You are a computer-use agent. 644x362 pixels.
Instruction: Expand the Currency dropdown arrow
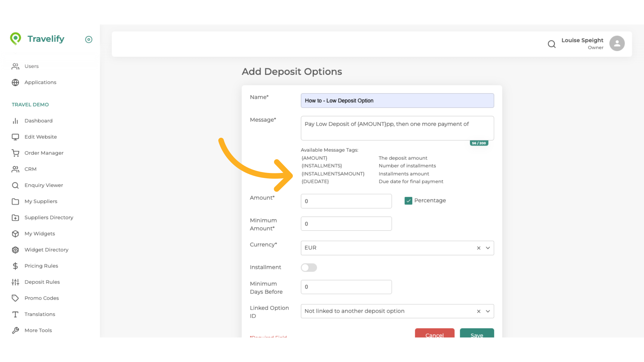(488, 248)
